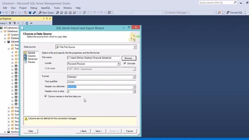Click the Paste icon in the main toolbar
The image size is (249, 140).
[x=89, y=12]
